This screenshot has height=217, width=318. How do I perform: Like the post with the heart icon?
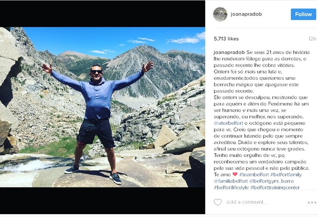pos(218,202)
